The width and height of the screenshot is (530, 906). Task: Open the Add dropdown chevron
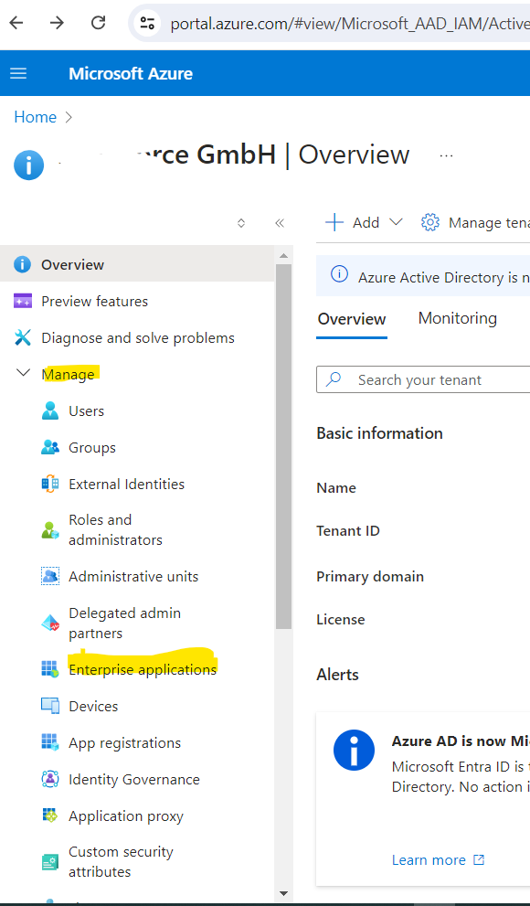[x=396, y=222]
